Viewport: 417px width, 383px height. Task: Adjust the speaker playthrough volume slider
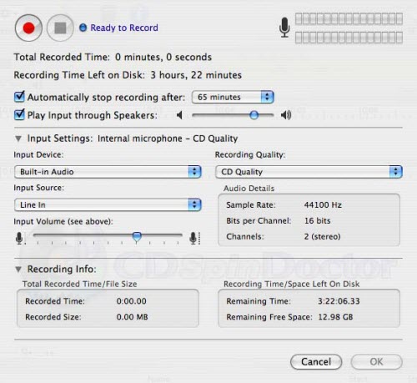coord(254,115)
